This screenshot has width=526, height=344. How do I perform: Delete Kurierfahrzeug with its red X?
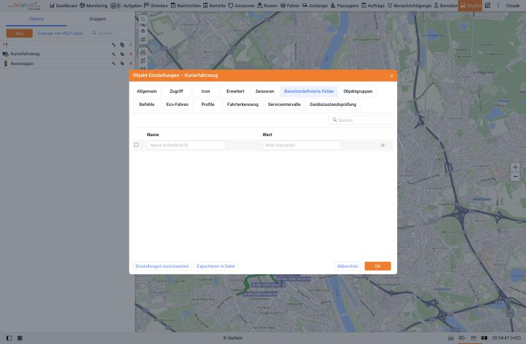click(x=130, y=54)
